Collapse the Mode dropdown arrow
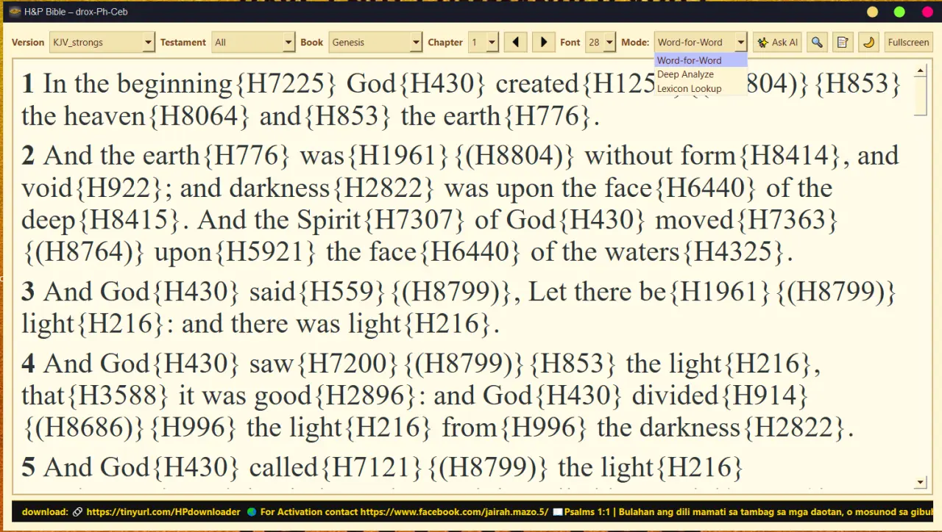The image size is (942, 532). coord(741,43)
